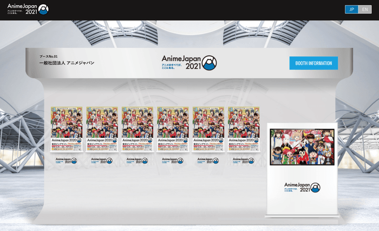Switch language to EN
This screenshot has width=379, height=231.
pyautogui.click(x=365, y=9)
